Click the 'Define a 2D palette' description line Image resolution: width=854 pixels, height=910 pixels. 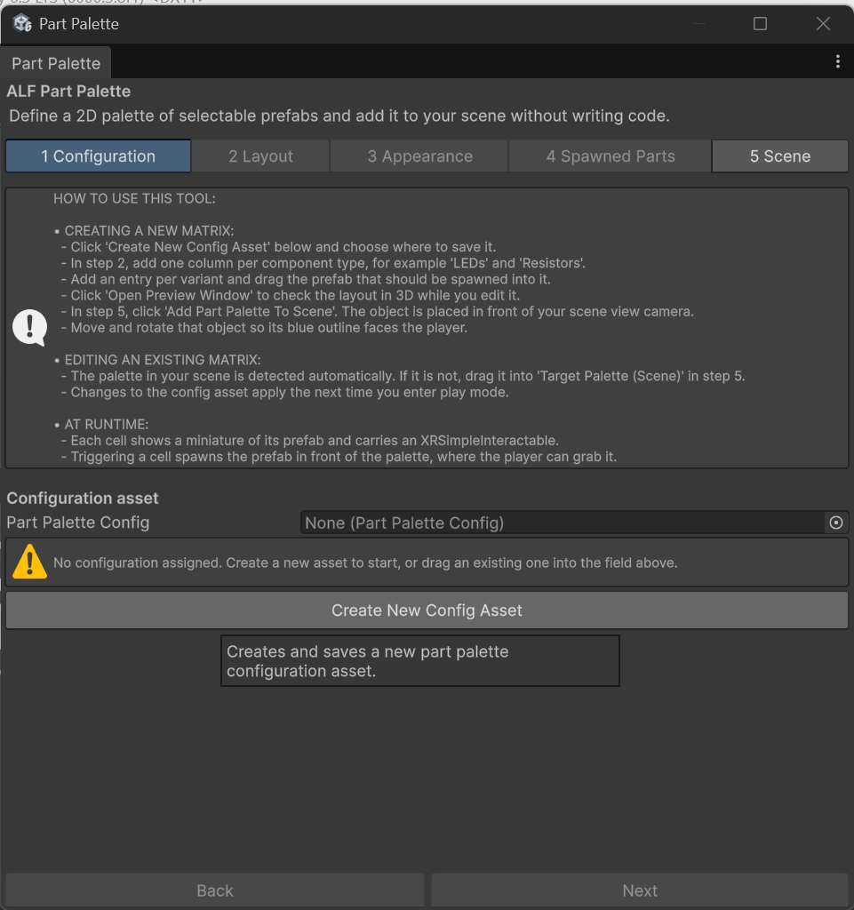pyautogui.click(x=339, y=116)
